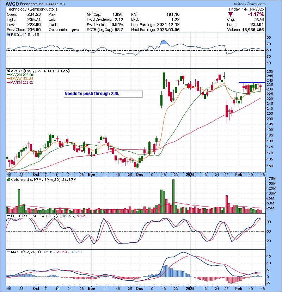Click the Fwd Yield value 0.91%
This screenshot has width=282, height=292.
117,25
